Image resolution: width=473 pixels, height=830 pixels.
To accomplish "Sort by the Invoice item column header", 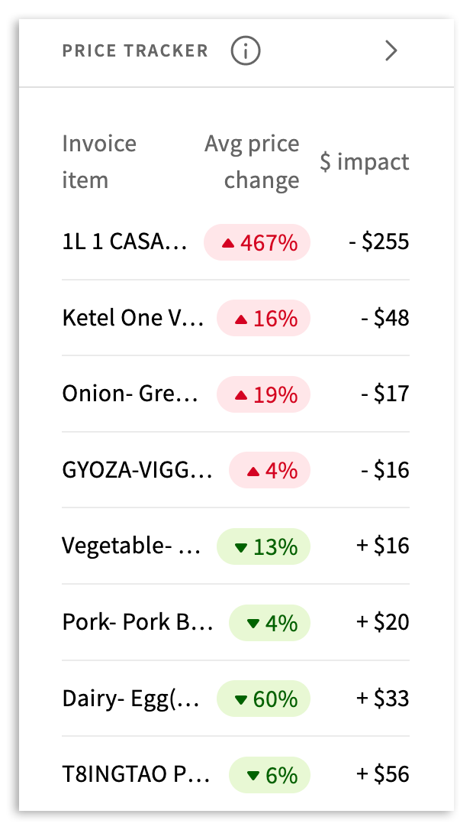I will (x=99, y=162).
